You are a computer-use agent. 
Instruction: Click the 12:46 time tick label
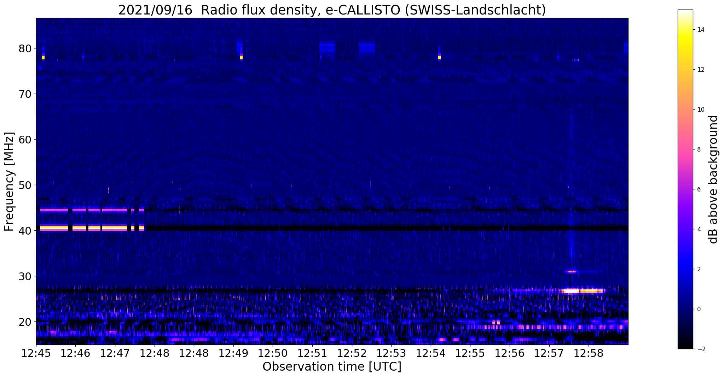pyautogui.click(x=75, y=353)
